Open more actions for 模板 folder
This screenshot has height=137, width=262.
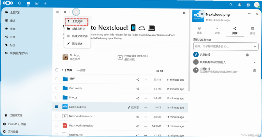click(x=146, y=80)
